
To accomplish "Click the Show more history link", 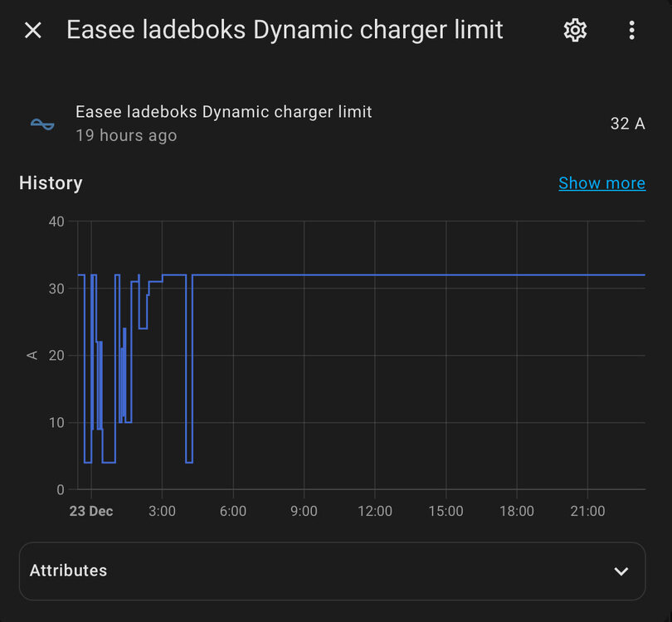I will pyautogui.click(x=601, y=183).
